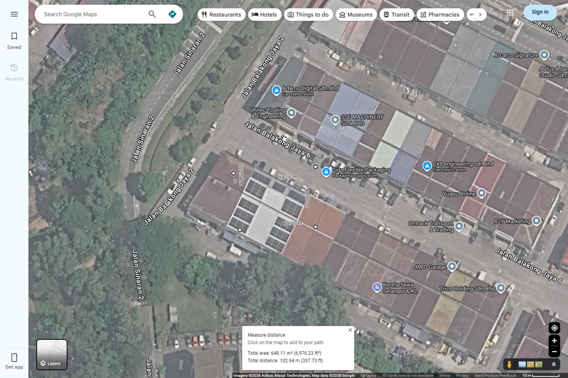This screenshot has height=378, width=568.
Task: Click the Giga Flexible Packaging pin
Action: coord(326,172)
